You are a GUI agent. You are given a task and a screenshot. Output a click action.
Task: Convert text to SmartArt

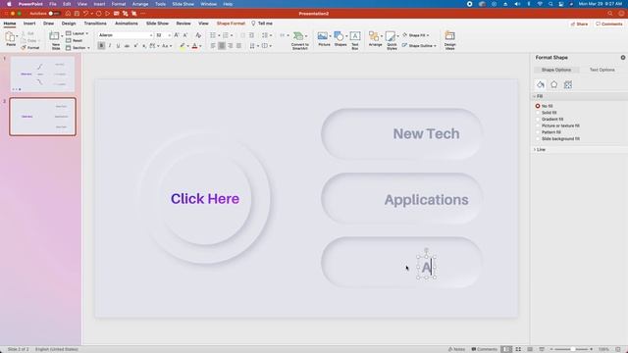coord(299,40)
